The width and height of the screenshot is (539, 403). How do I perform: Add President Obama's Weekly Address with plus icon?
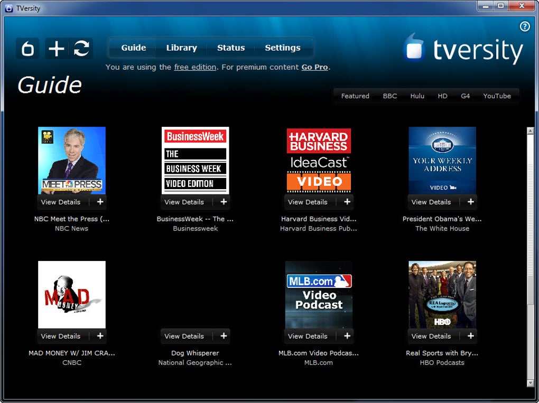click(471, 202)
